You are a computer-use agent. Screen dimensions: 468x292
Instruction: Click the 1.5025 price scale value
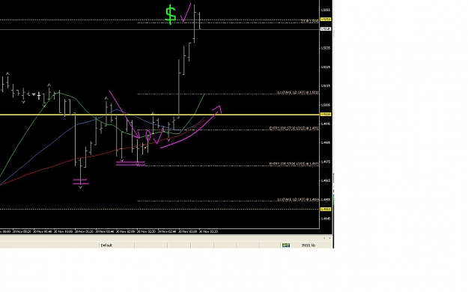pos(325,67)
